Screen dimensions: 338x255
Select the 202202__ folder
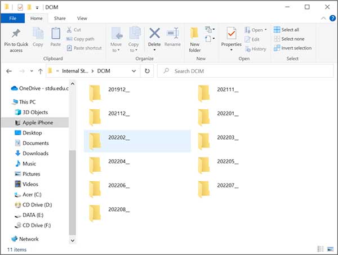pyautogui.click(x=137, y=141)
